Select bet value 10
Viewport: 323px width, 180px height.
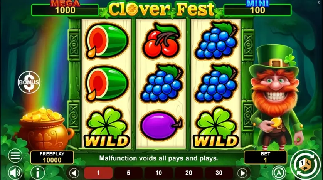coord(159,173)
